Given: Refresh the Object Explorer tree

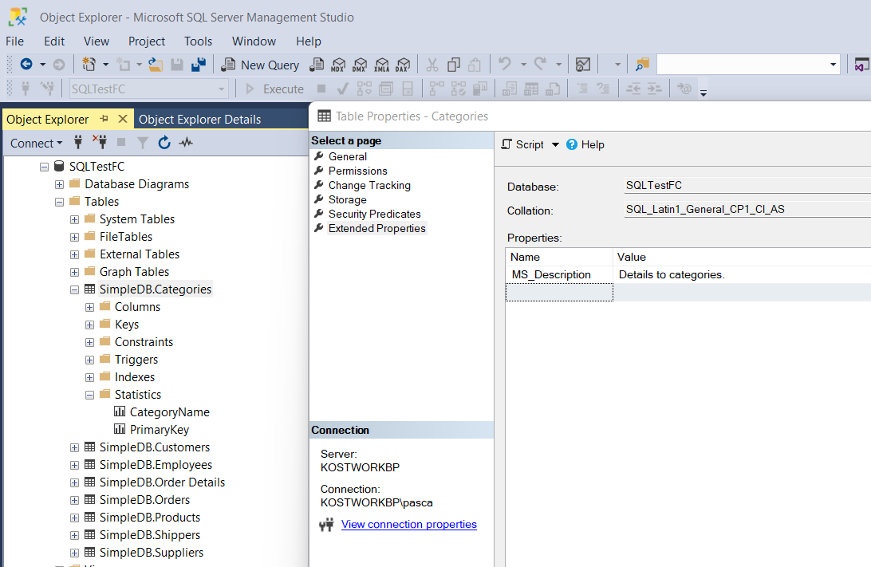Looking at the screenshot, I should (x=164, y=142).
